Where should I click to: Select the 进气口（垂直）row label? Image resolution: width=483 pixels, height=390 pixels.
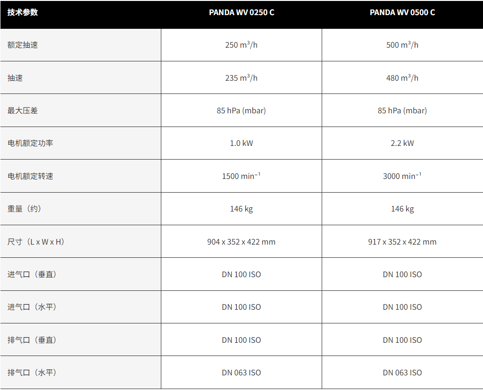(32, 274)
